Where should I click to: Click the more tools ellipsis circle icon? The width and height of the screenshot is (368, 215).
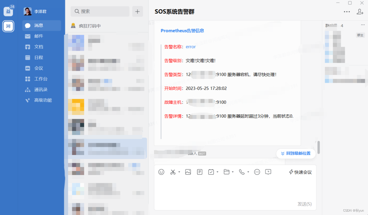coord(257,172)
